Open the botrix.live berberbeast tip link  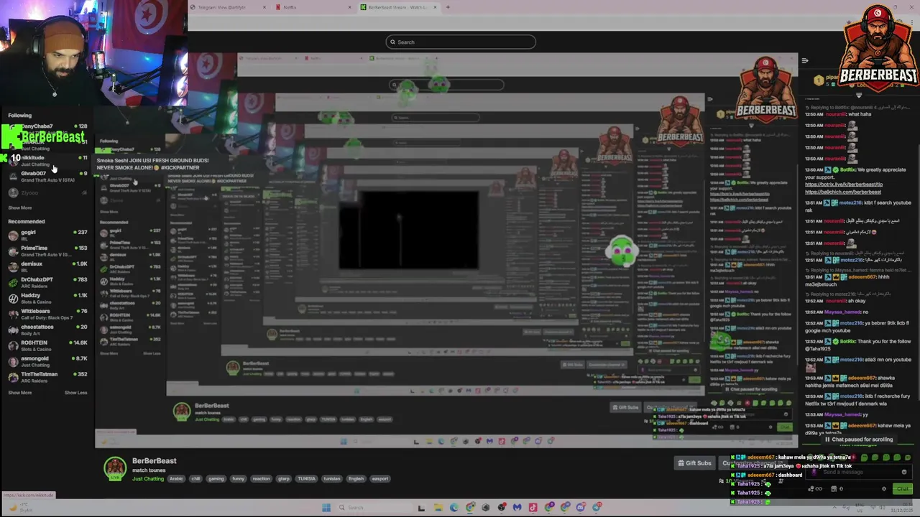[x=843, y=185]
